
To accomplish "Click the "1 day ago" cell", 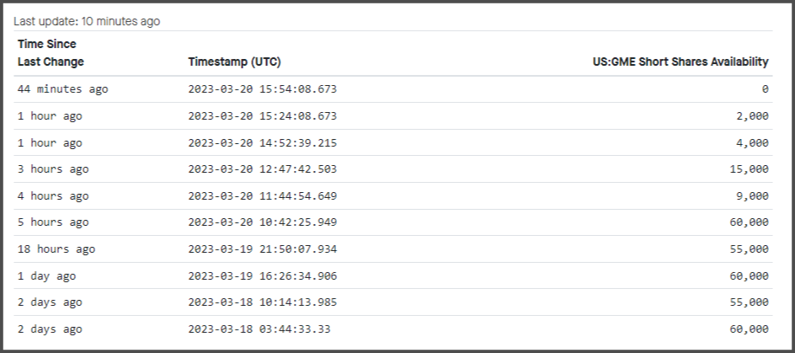I will pos(46,276).
